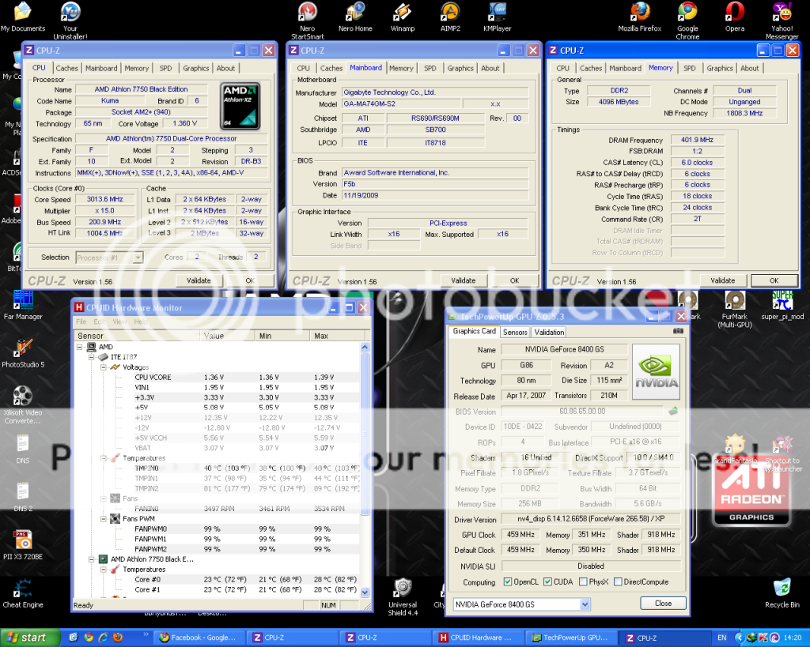Launch Your Uninstaller! desktop shortcut
This screenshot has width=810, height=647.
pos(70,20)
